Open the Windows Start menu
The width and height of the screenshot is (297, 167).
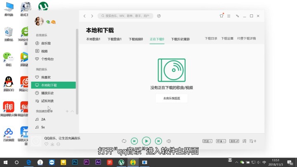coord(5,162)
